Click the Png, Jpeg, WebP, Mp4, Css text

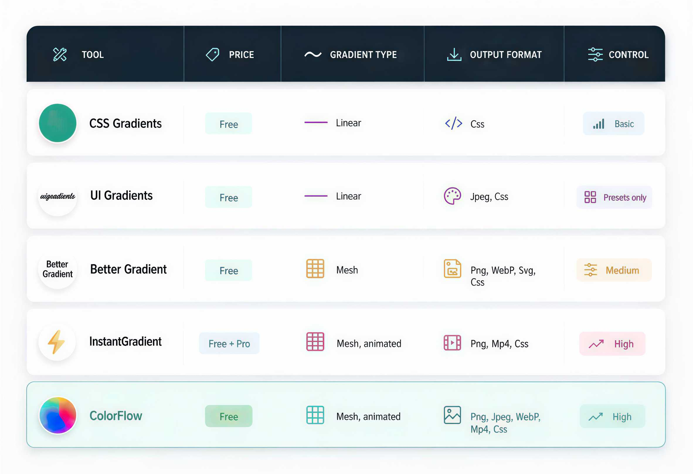tap(505, 423)
